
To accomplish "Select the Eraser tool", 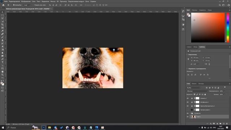I will [3, 47].
